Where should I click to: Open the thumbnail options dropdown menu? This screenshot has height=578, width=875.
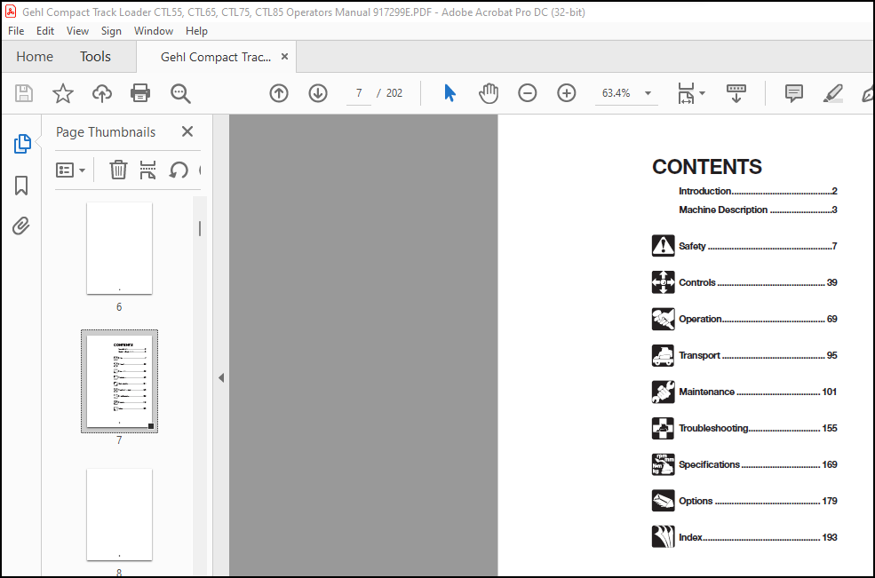[x=70, y=170]
